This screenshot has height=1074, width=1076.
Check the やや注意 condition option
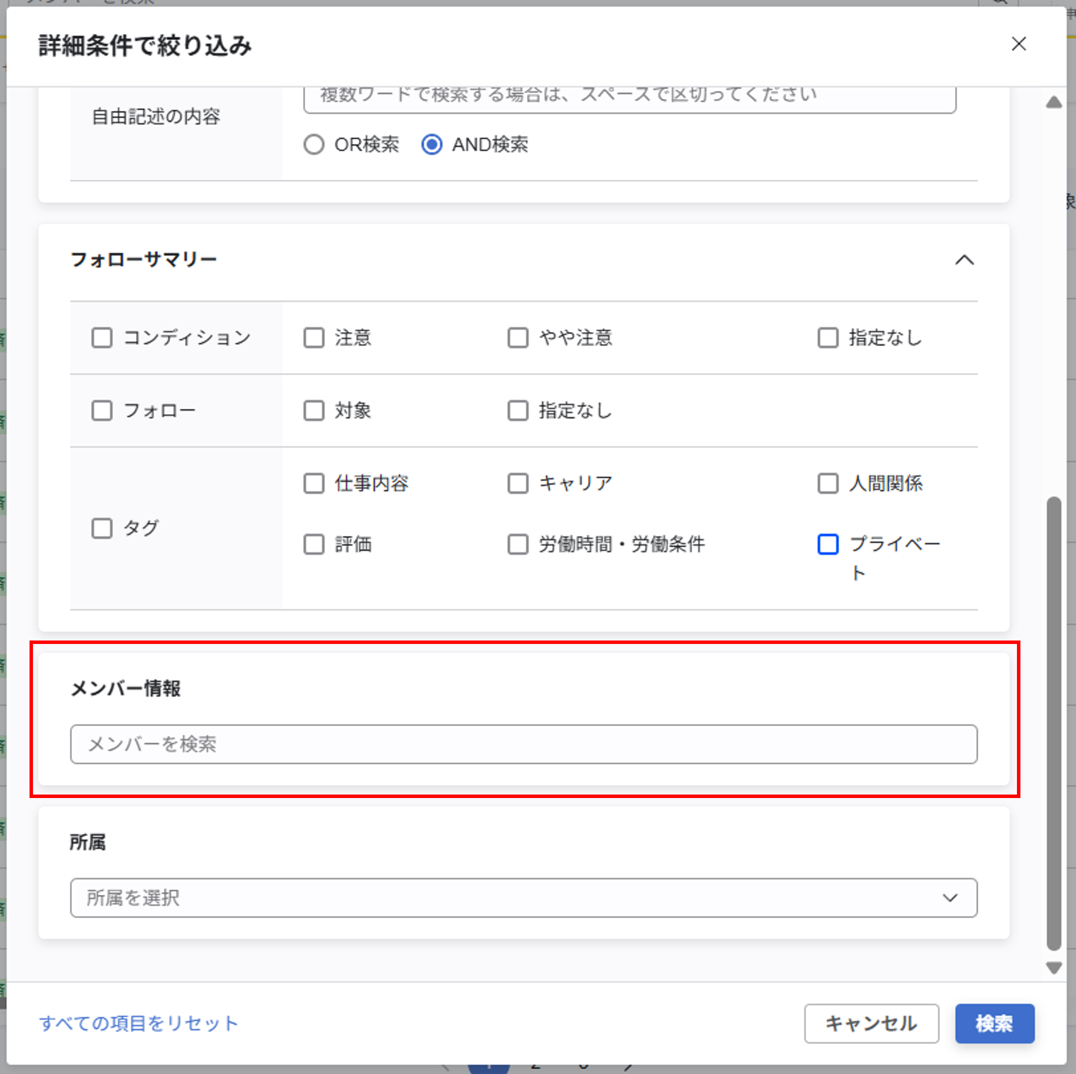point(518,337)
